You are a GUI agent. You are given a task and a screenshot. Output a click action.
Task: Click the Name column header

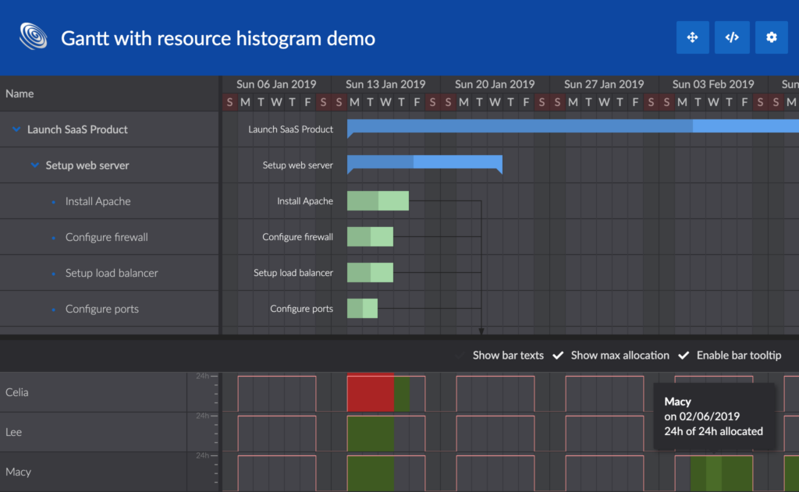click(20, 93)
